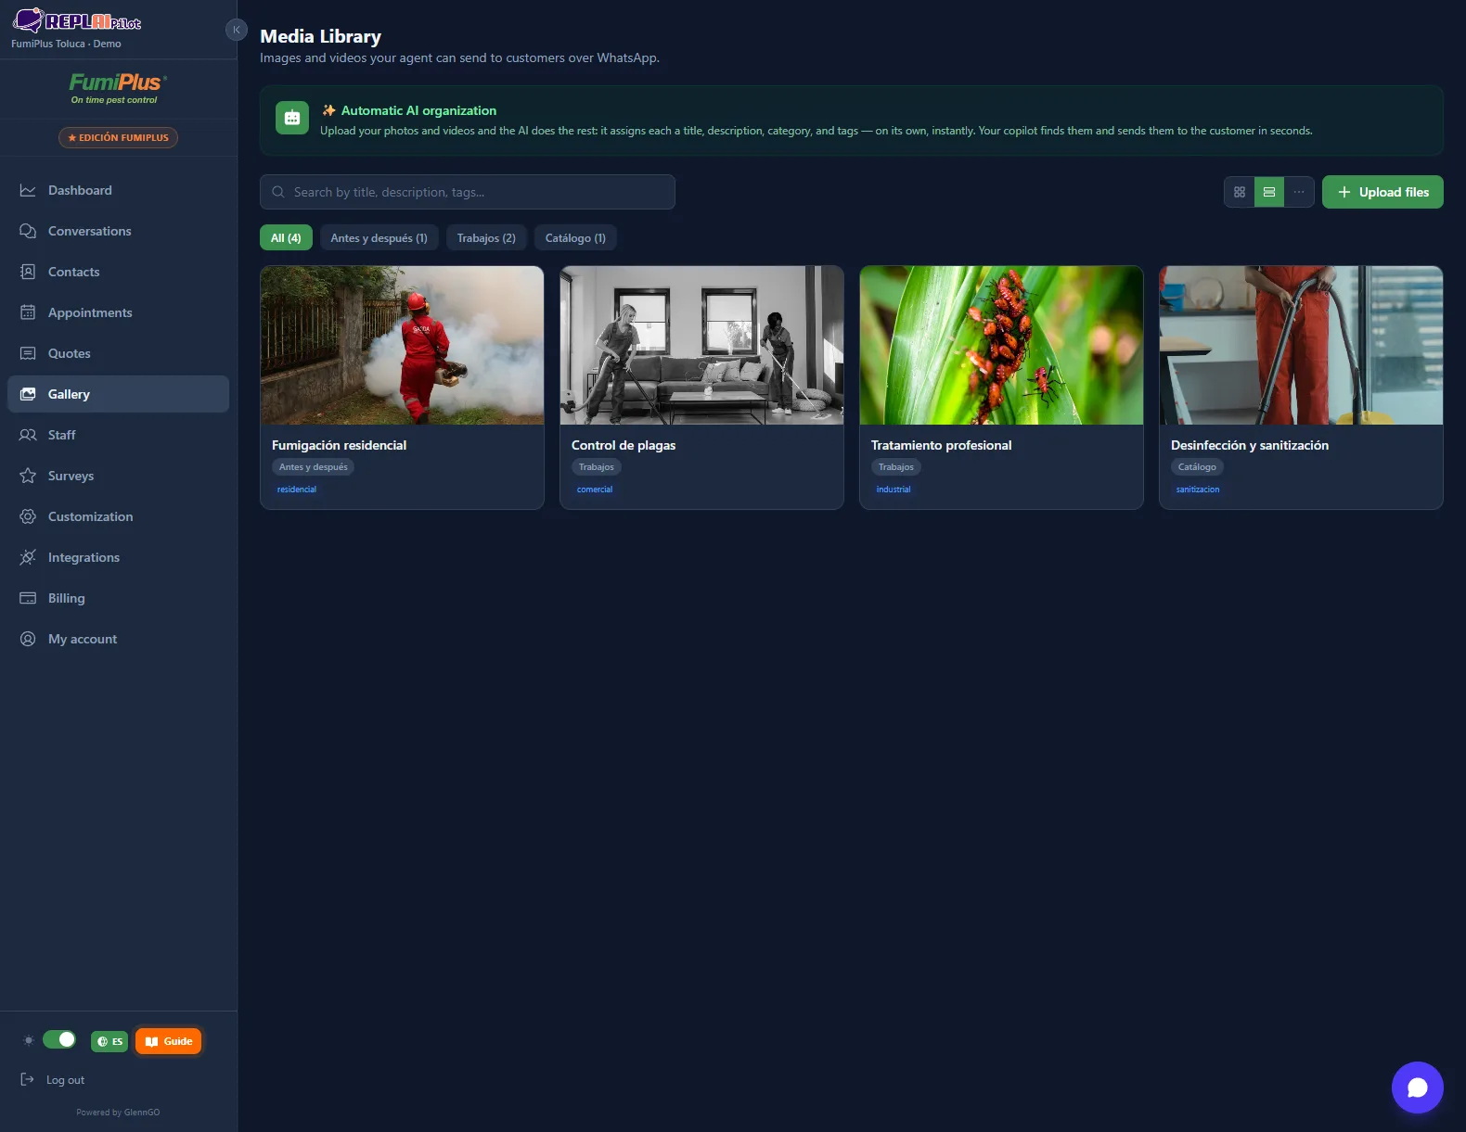The width and height of the screenshot is (1466, 1132).
Task: Click the EDICIÓN FUMIPLUS badge
Action: click(118, 137)
